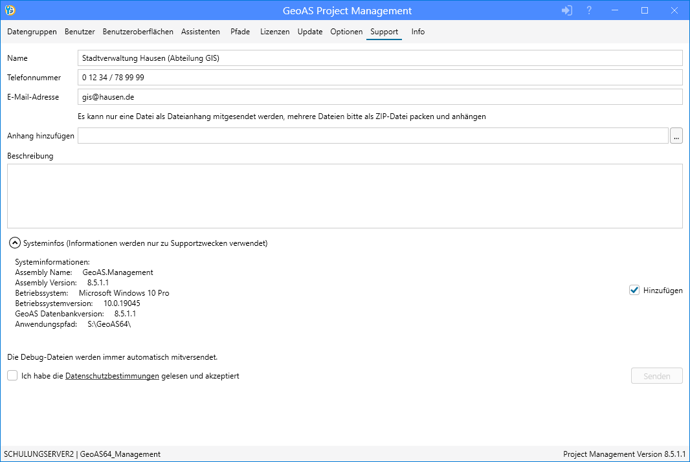Click into the Name input field
The image size is (690, 462).
pos(380,58)
